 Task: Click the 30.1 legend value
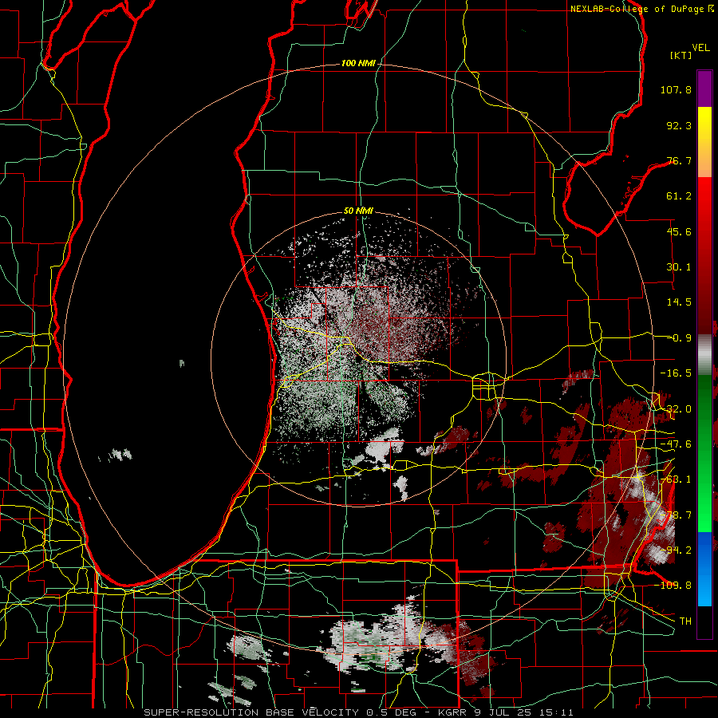679,267
